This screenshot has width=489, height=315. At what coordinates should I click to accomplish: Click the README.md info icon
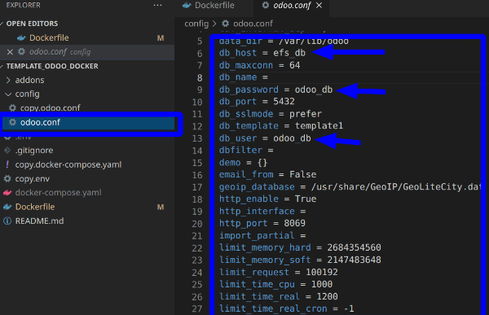point(7,221)
